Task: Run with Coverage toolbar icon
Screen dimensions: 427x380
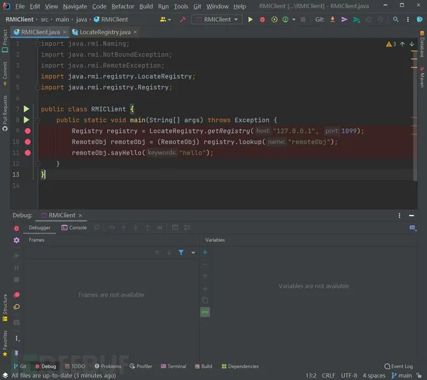Action: tap(274, 20)
